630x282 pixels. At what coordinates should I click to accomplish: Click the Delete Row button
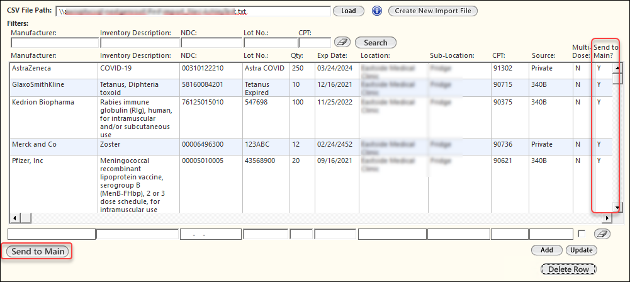(568, 269)
